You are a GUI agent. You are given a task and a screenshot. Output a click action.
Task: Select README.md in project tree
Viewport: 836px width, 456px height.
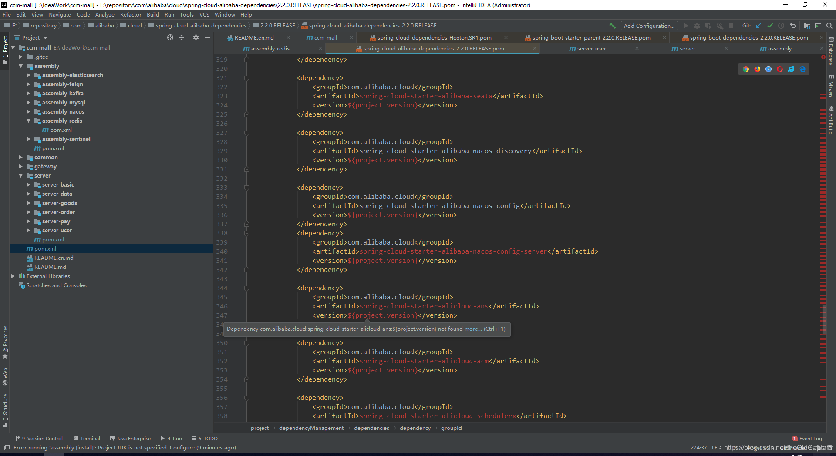(x=50, y=267)
